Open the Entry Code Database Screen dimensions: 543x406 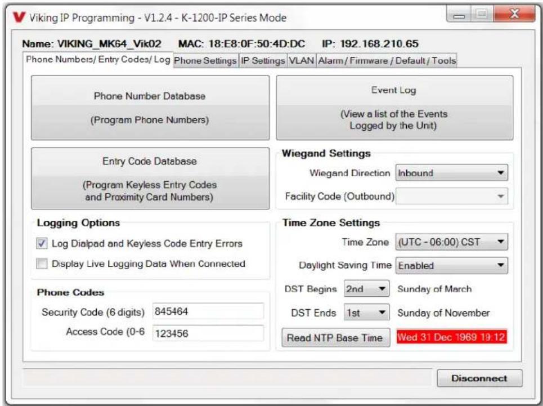[x=150, y=179]
